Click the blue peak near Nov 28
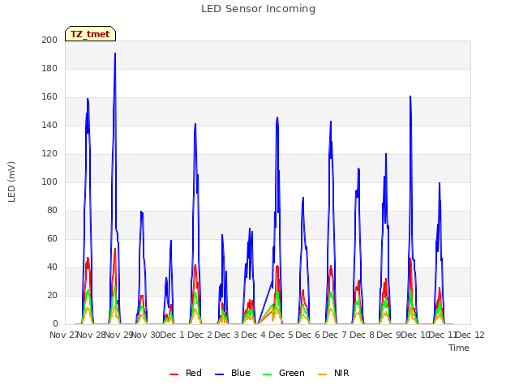 pyautogui.click(x=88, y=99)
